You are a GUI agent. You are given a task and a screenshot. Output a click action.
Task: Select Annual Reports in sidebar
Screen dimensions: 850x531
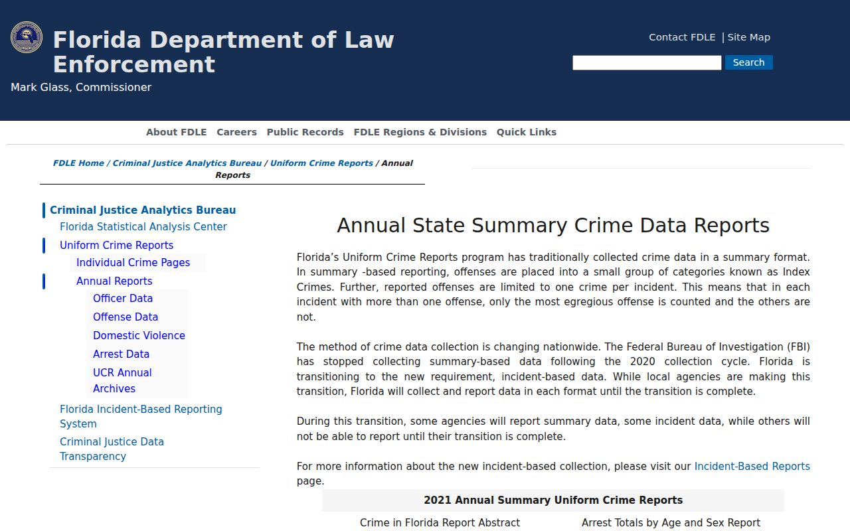(114, 281)
